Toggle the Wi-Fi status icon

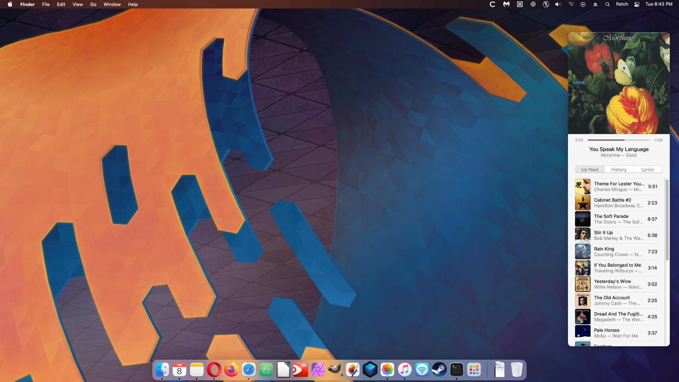point(571,4)
